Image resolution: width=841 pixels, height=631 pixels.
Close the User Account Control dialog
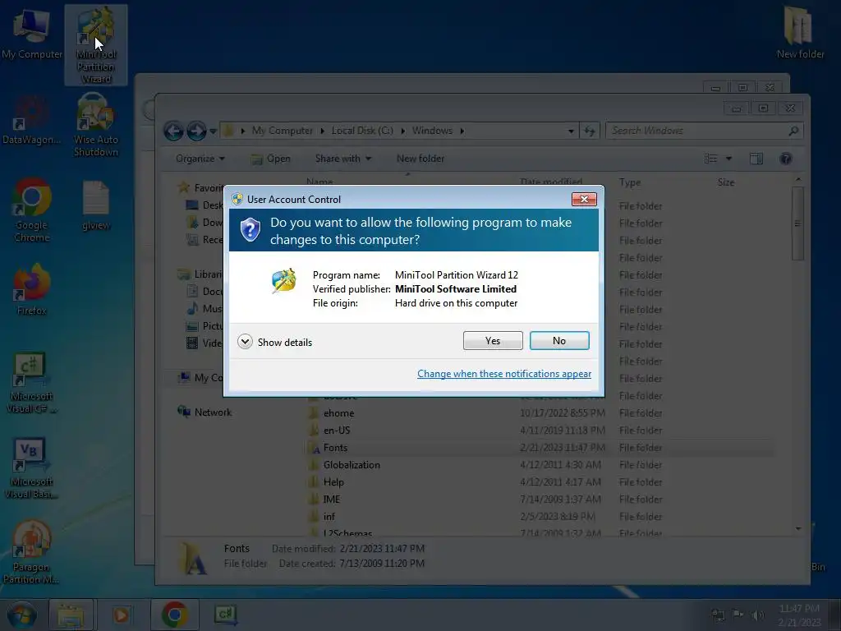(584, 199)
